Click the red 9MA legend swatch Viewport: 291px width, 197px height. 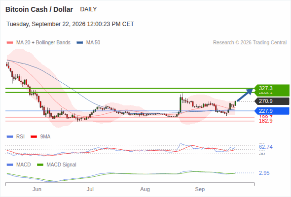point(34,137)
